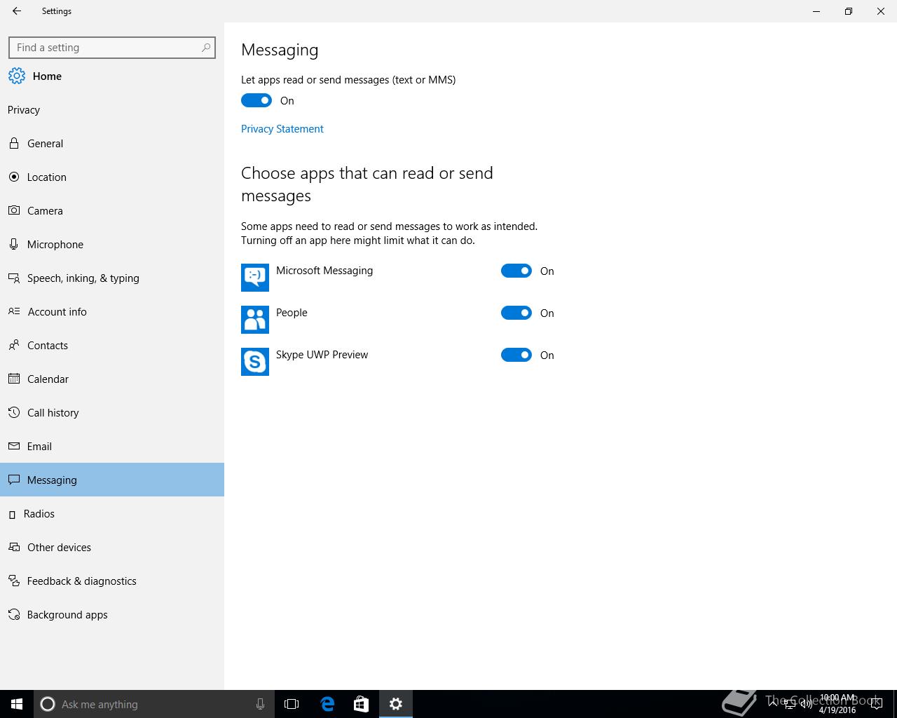Open the Windows Start menu

pyautogui.click(x=17, y=704)
